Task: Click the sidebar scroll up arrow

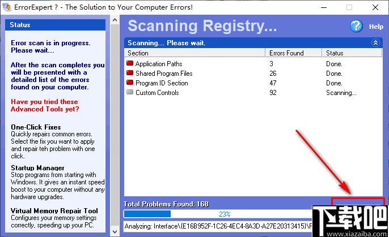Action: [x=115, y=20]
